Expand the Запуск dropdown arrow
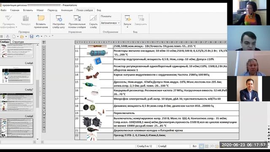The image size is (270, 152). click(127, 27)
